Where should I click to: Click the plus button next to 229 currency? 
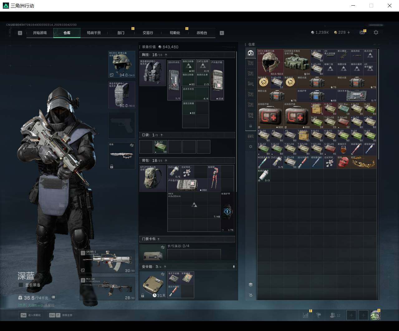[x=349, y=32]
